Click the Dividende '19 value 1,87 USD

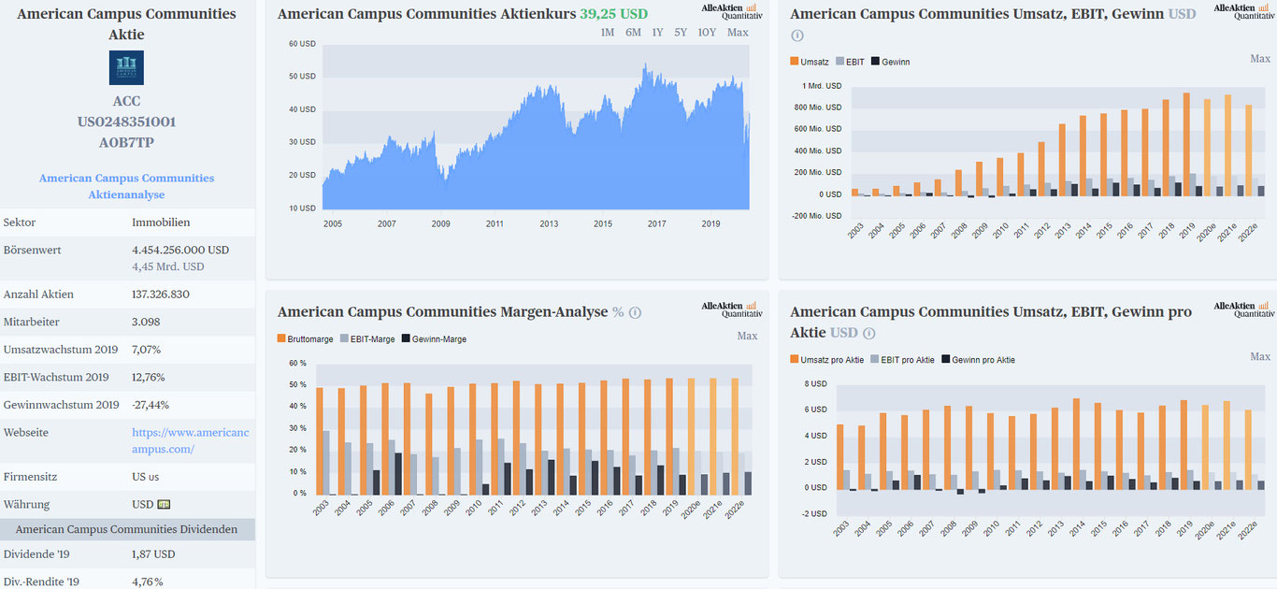(153, 554)
